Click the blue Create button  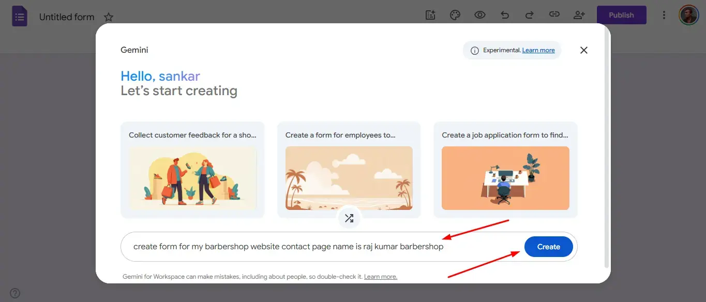coord(548,247)
